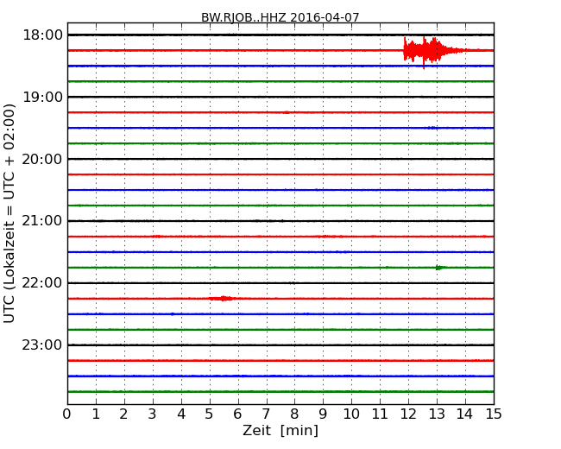Click the red blip near minute 7.7 at 19:15
This screenshot has height=449, width=561.
click(286, 112)
